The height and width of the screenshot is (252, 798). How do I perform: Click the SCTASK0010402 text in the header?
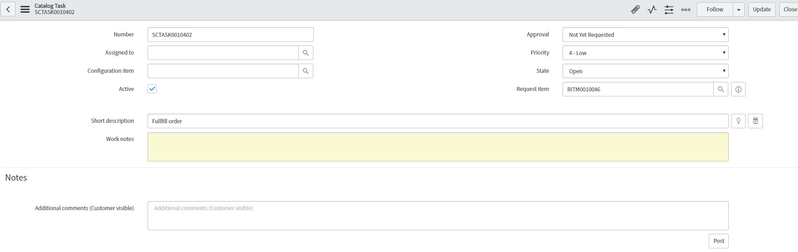[x=55, y=12]
